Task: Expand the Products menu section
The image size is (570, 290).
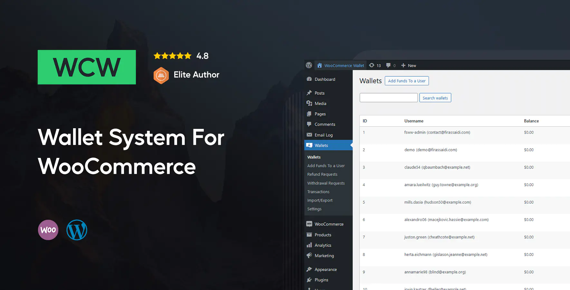Action: tap(322, 235)
